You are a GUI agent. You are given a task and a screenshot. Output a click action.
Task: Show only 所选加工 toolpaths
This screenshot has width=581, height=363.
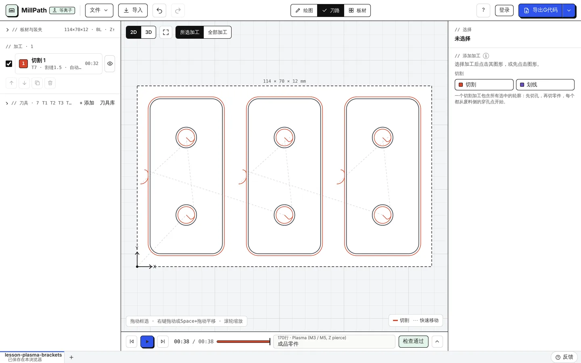tap(190, 32)
